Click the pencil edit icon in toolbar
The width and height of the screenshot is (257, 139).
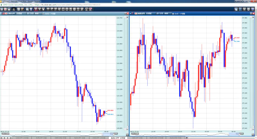pos(22,9)
